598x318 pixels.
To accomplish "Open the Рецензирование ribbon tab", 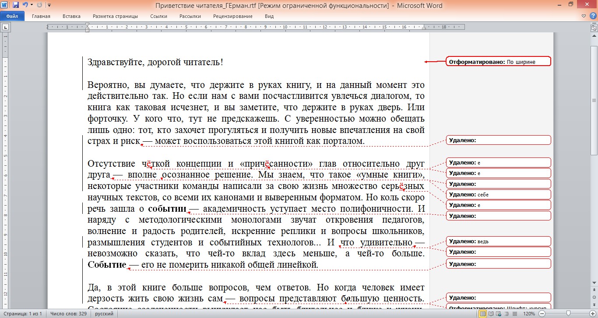I will 232,16.
